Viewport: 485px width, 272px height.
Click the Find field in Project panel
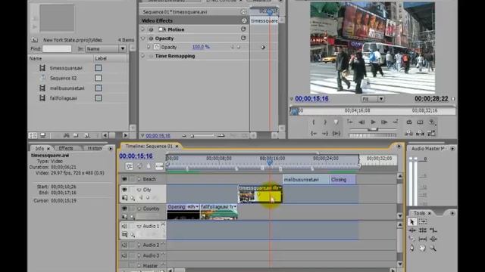pos(57,48)
